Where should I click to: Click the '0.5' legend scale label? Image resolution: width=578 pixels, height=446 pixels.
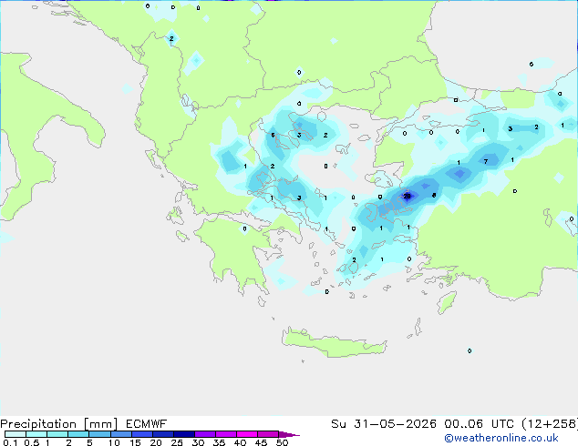pyautogui.click(x=31, y=442)
